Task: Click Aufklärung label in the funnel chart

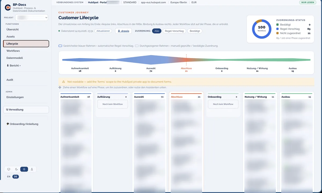Action: [115, 68]
